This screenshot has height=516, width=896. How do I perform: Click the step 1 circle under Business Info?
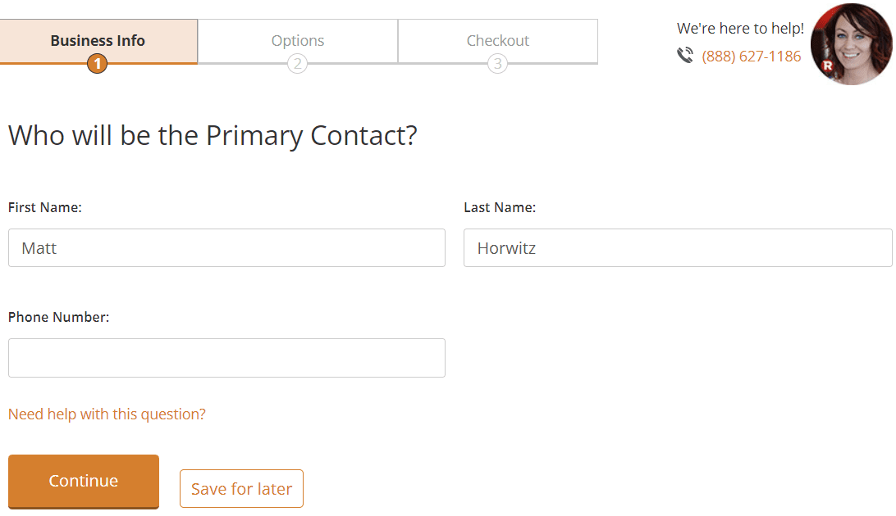[x=98, y=63]
